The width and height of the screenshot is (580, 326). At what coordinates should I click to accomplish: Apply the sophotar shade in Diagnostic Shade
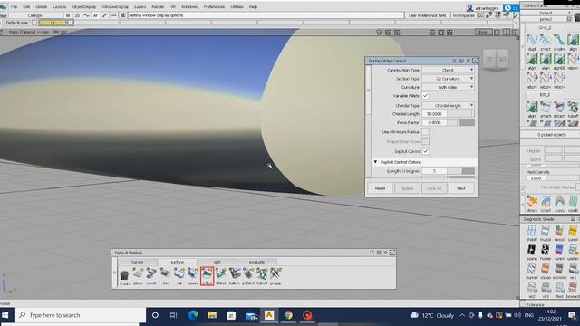(559, 271)
